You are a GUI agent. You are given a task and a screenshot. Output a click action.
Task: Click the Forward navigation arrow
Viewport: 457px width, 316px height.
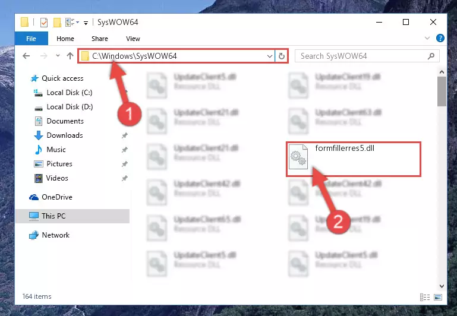click(x=44, y=56)
